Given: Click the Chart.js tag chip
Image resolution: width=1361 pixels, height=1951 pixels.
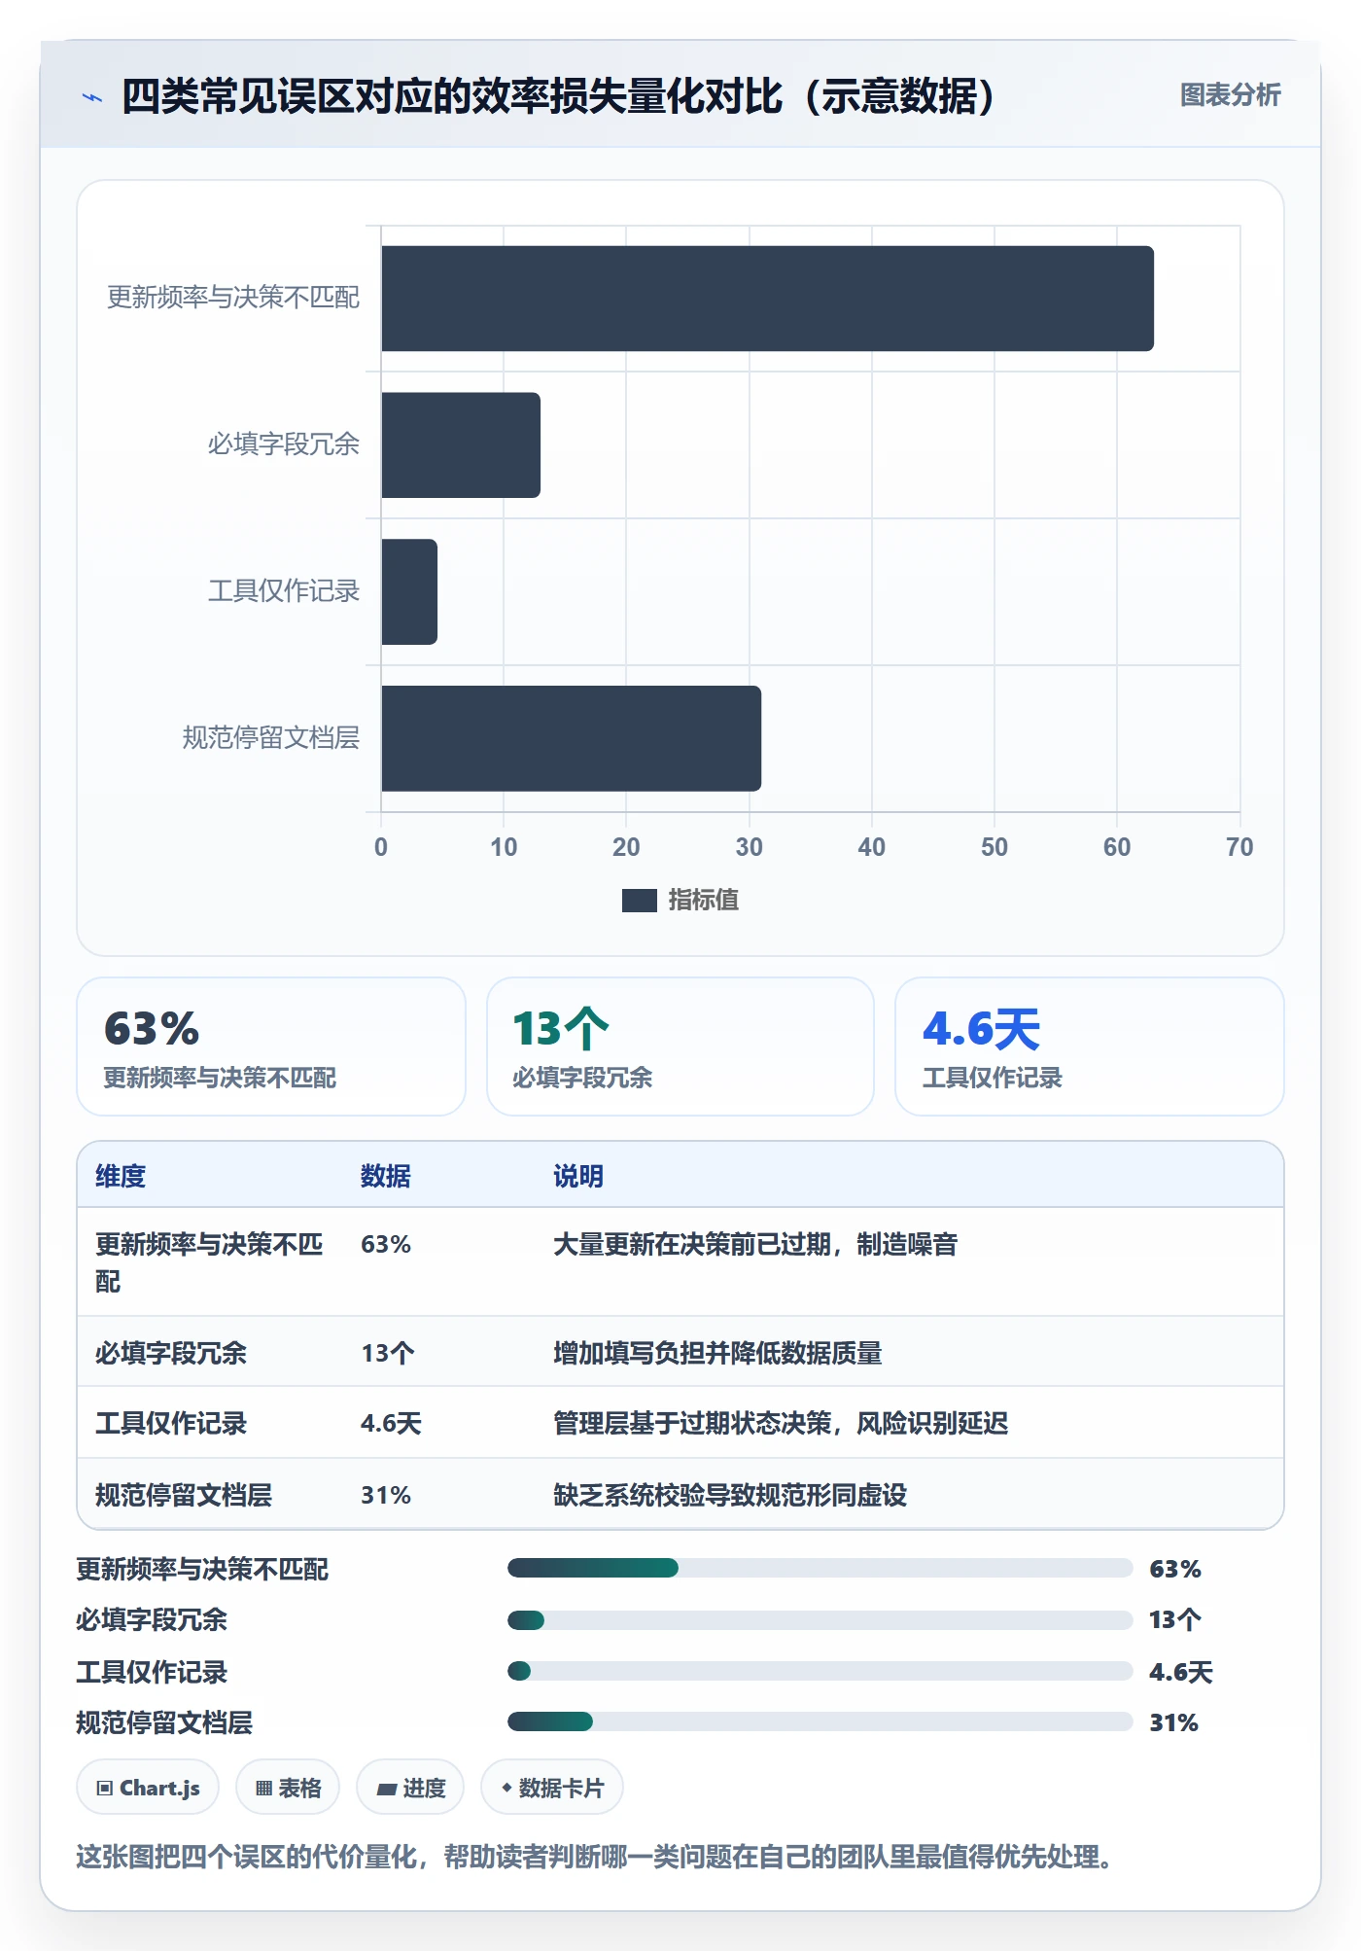Looking at the screenshot, I should click(x=148, y=1788).
